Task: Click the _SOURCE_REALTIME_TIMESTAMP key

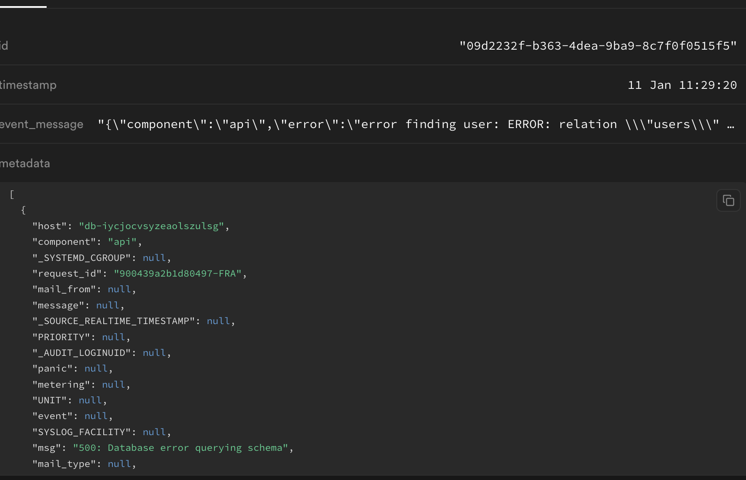Action: coord(114,321)
